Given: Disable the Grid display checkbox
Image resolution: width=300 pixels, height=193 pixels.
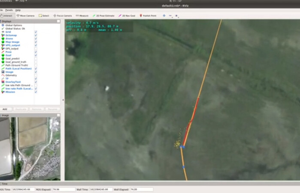Looking at the screenshot, I should [36, 32].
